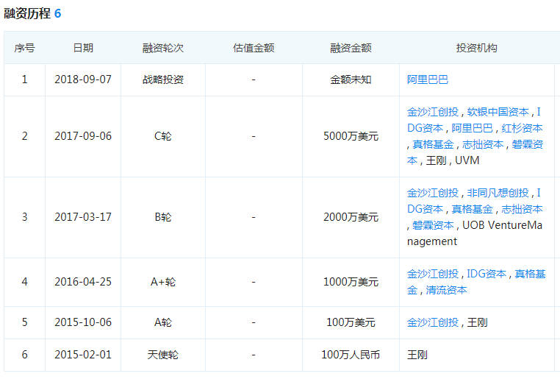Image resolution: width=560 pixels, height=379 pixels.
Task: Click the 非同凡想创投 investor link
Action: tap(498, 193)
